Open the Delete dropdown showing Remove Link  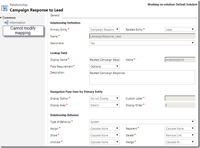pyautogui.click(x=180, y=135)
